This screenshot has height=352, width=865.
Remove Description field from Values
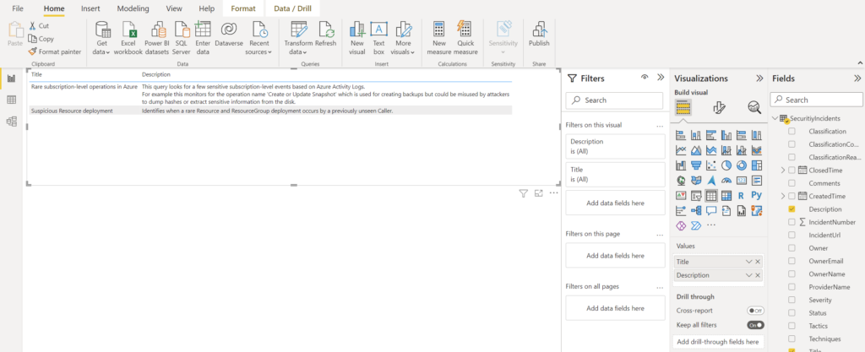tap(758, 275)
